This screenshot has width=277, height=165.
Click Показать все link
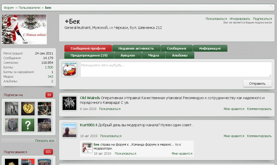pyautogui.click(x=45, y=140)
